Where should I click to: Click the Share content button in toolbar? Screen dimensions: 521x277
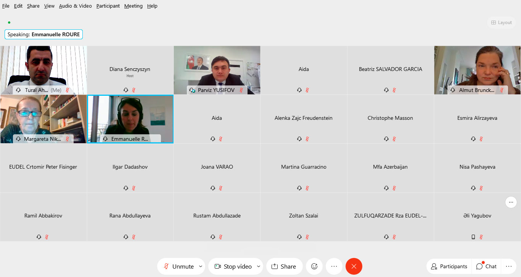pos(284,266)
